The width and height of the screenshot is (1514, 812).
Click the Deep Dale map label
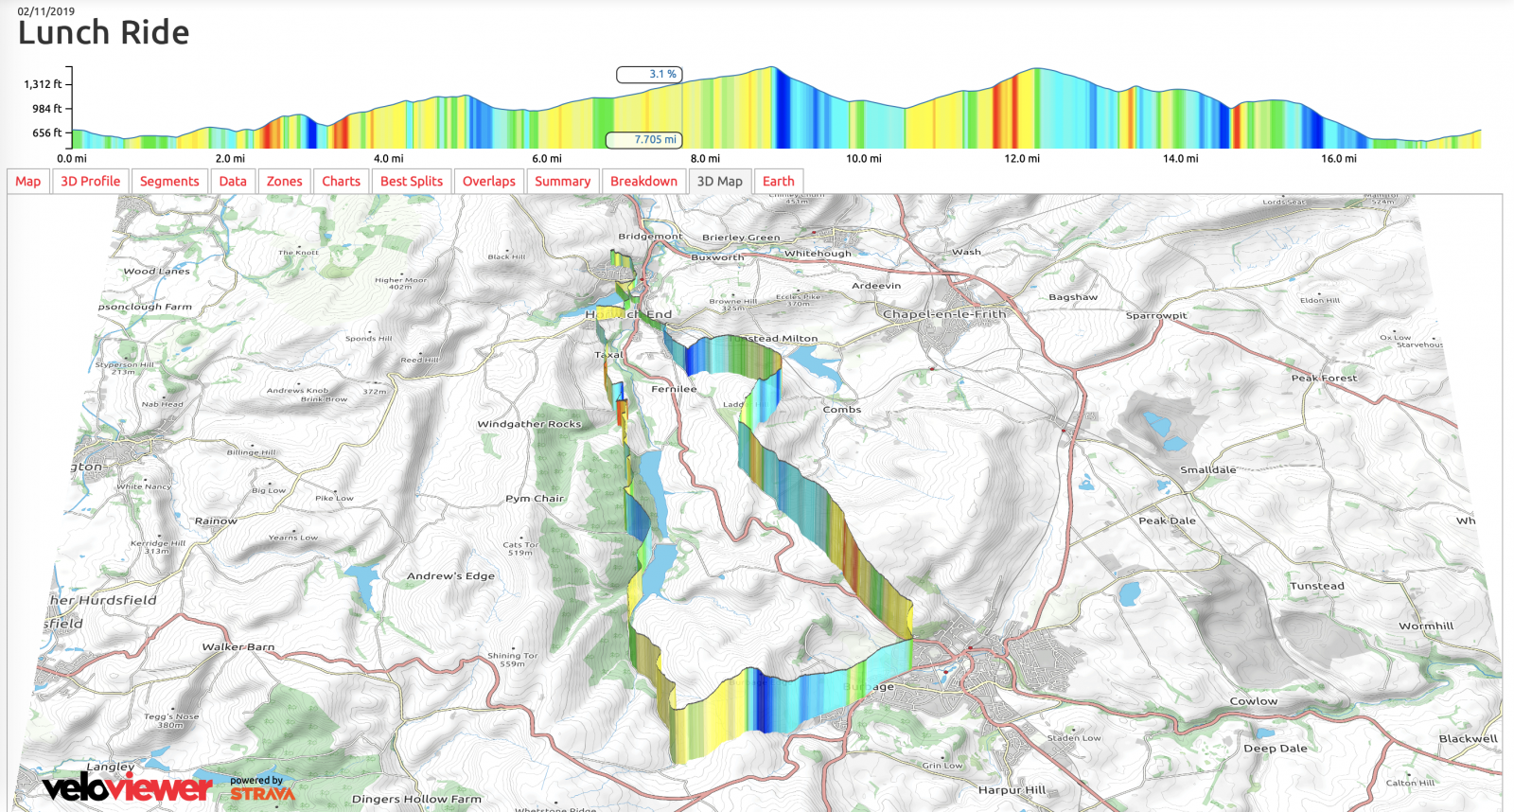tap(1276, 749)
